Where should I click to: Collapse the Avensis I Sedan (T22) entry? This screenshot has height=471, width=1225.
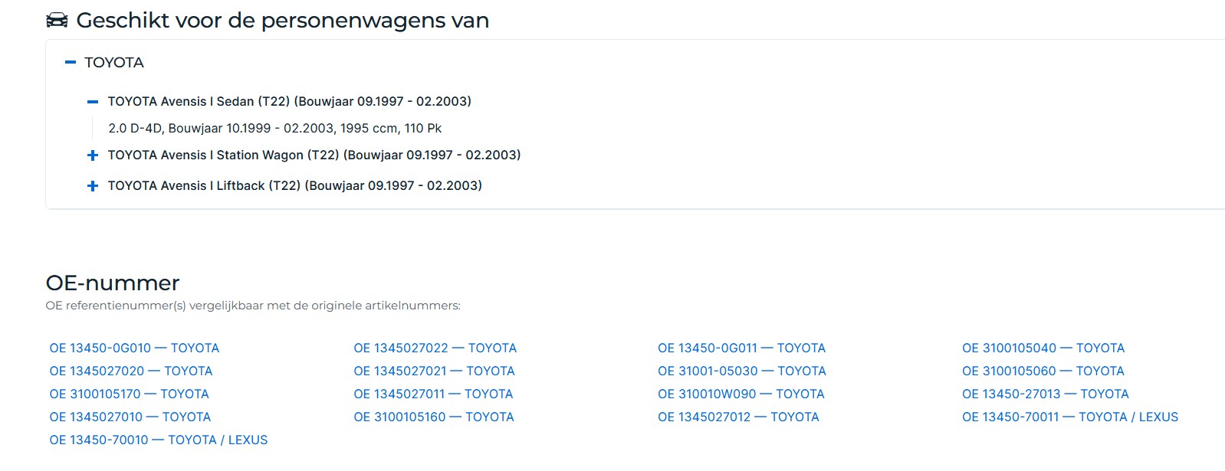click(93, 102)
